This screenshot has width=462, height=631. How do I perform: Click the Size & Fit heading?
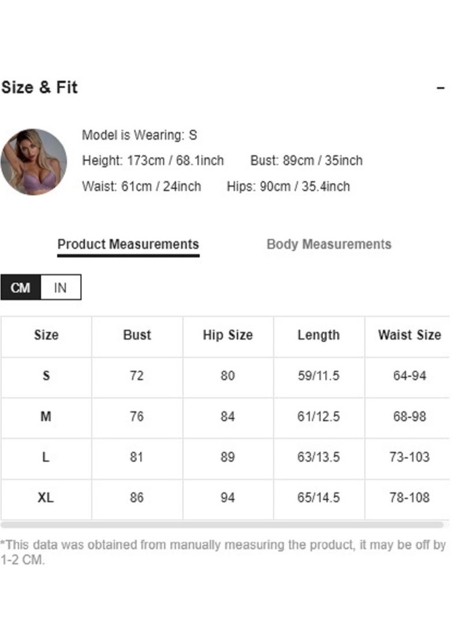[39, 87]
